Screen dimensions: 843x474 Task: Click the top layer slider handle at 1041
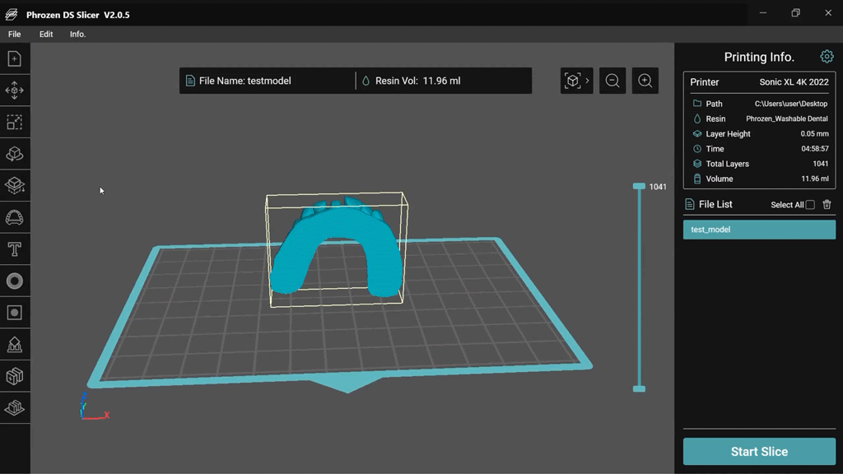point(639,186)
